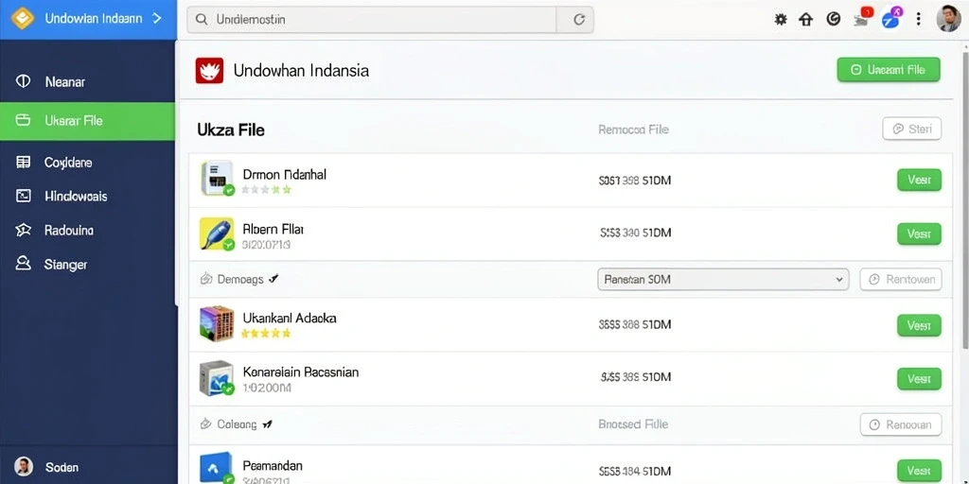Click the price value in the Drmon Fidanhal row
969x484 pixels.
pos(635,181)
